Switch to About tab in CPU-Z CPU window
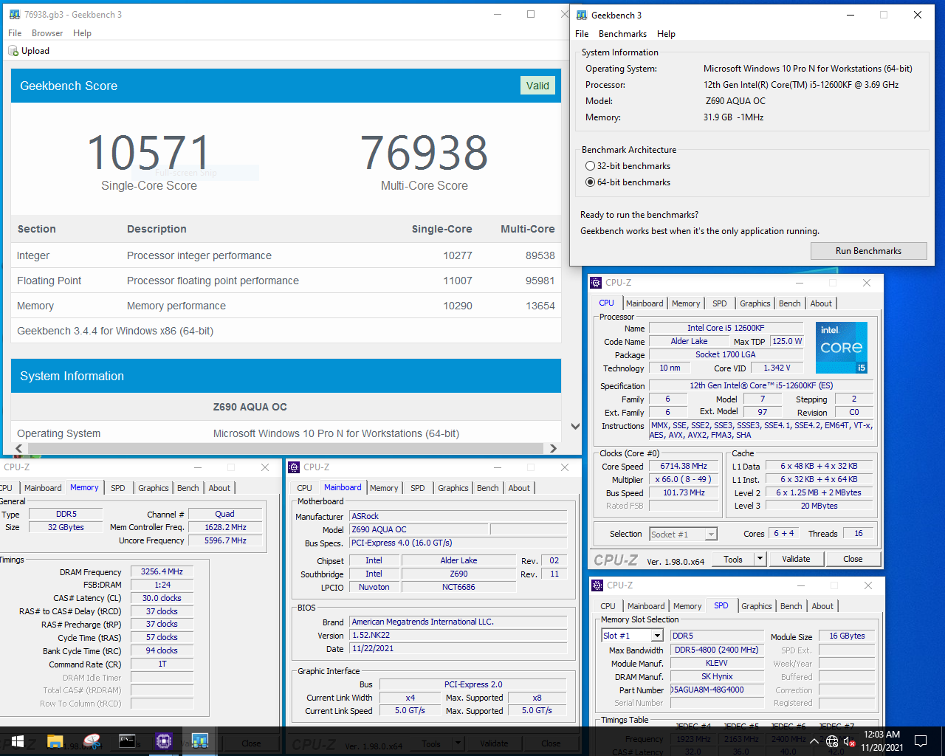Viewport: 945px width, 756px height. [821, 303]
